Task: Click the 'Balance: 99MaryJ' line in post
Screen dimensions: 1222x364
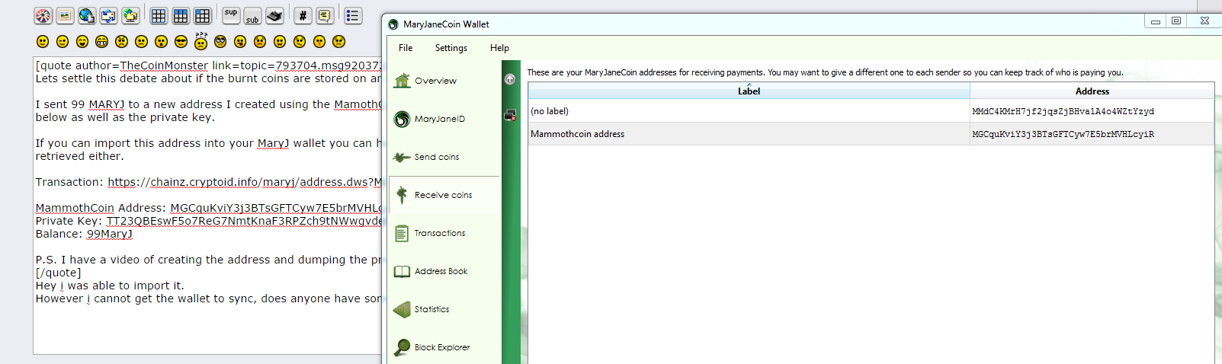Action: [x=84, y=234]
